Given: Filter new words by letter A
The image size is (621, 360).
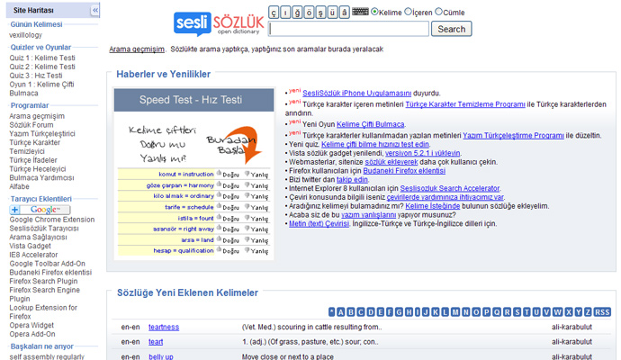Looking at the screenshot, I should pos(340,312).
